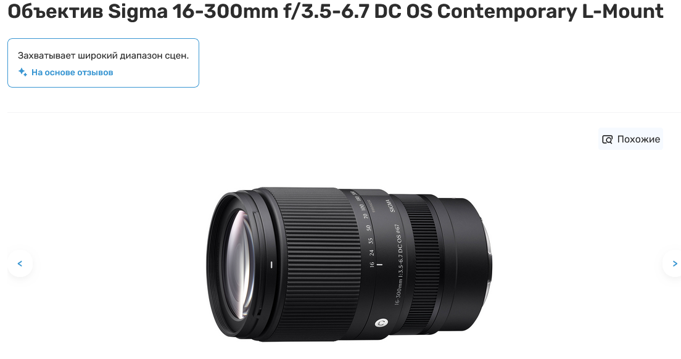This screenshot has width=681, height=359.
Task: Click the magnifier icon inside Похожие button
Action: click(607, 139)
